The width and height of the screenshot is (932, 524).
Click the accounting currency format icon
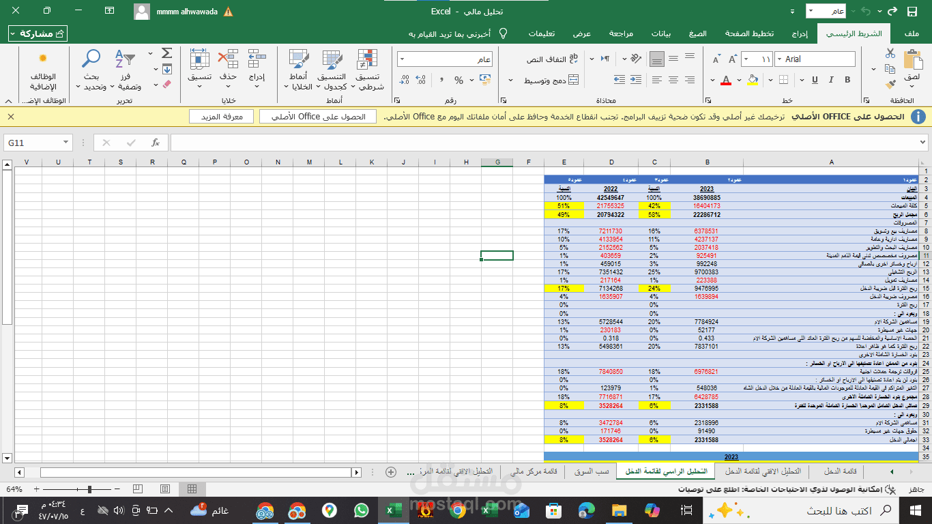pyautogui.click(x=485, y=80)
